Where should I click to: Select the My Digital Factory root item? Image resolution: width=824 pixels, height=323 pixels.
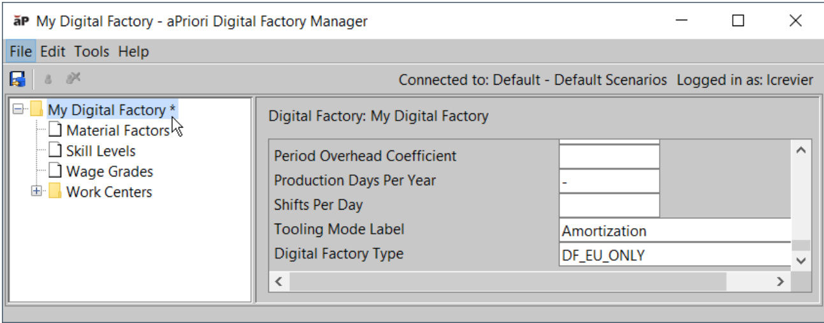[x=112, y=110]
